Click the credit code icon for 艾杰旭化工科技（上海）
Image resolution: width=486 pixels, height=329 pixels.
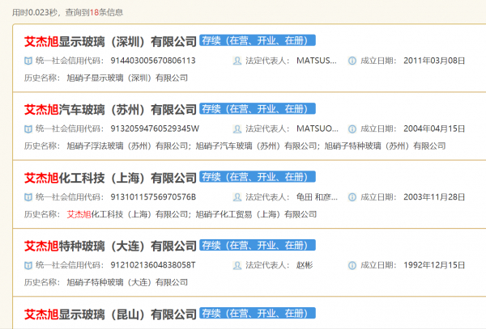(x=28, y=197)
